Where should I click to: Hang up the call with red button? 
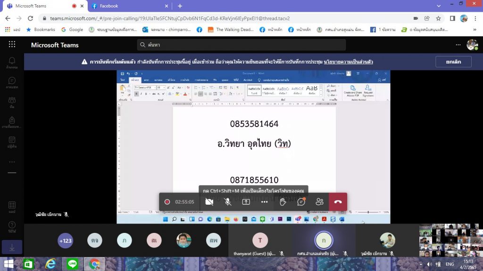(x=338, y=202)
